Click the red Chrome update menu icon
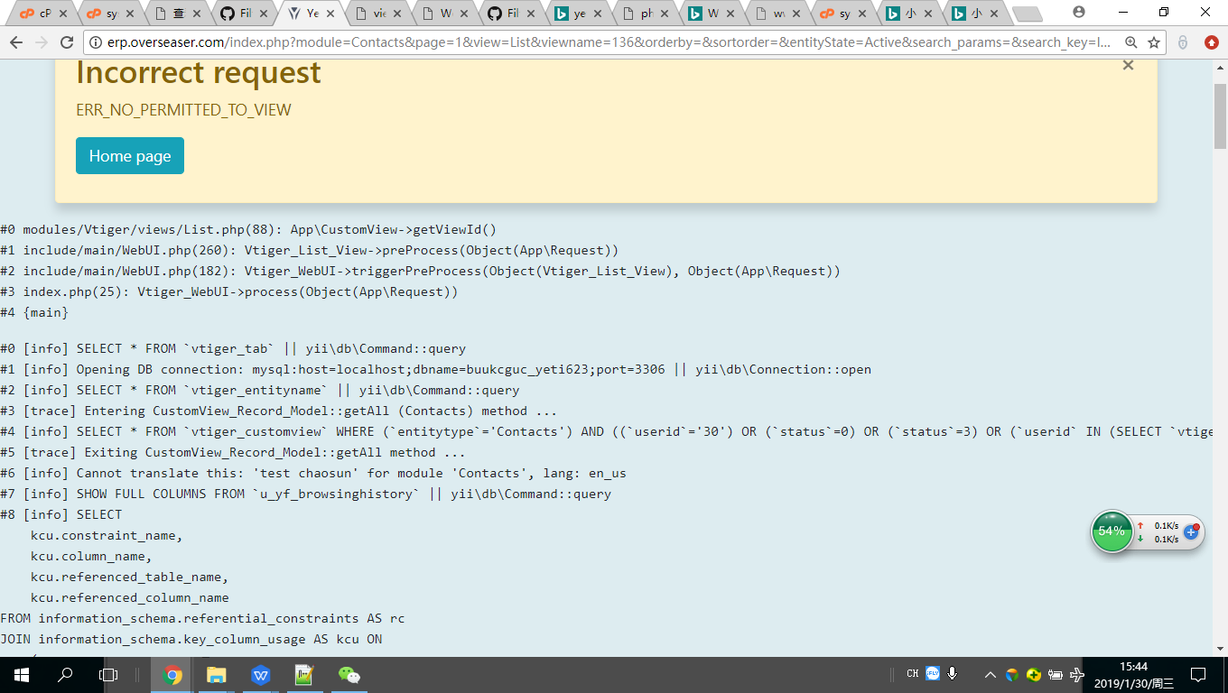Viewport: 1228px width, 693px height. [1212, 42]
